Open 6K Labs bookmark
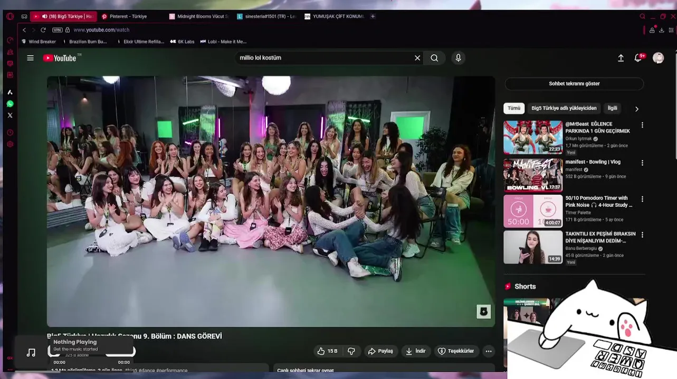Viewport: 677px width, 379px height. [x=182, y=42]
